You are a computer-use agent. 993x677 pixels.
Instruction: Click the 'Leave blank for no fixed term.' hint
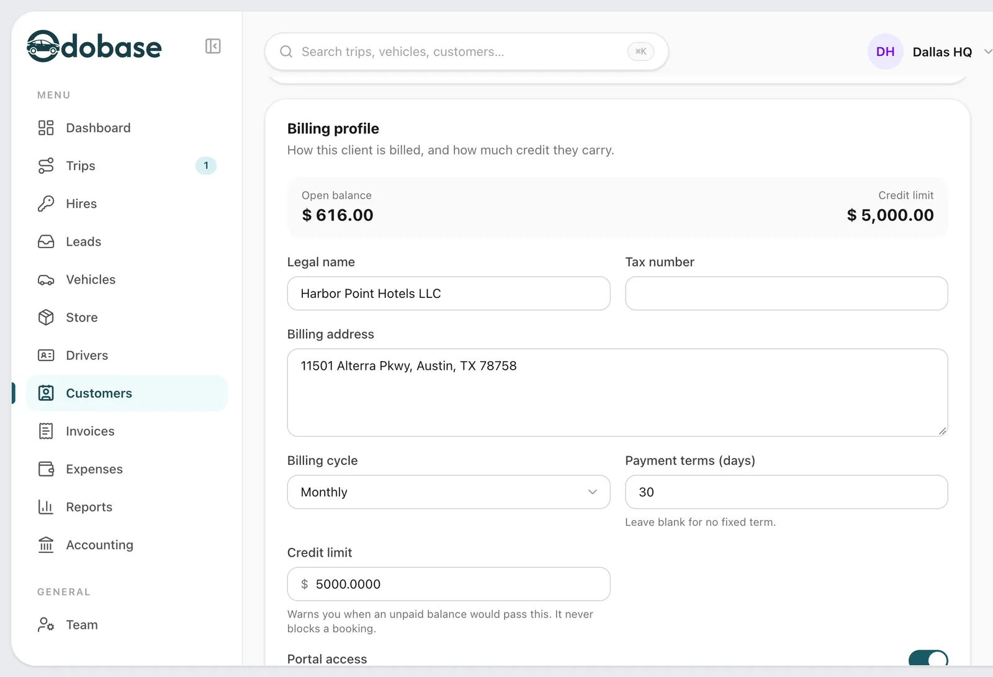pyautogui.click(x=700, y=522)
